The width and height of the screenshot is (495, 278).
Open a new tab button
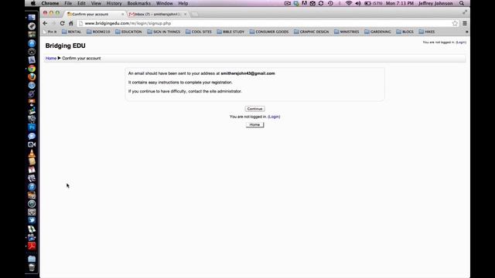pos(195,14)
